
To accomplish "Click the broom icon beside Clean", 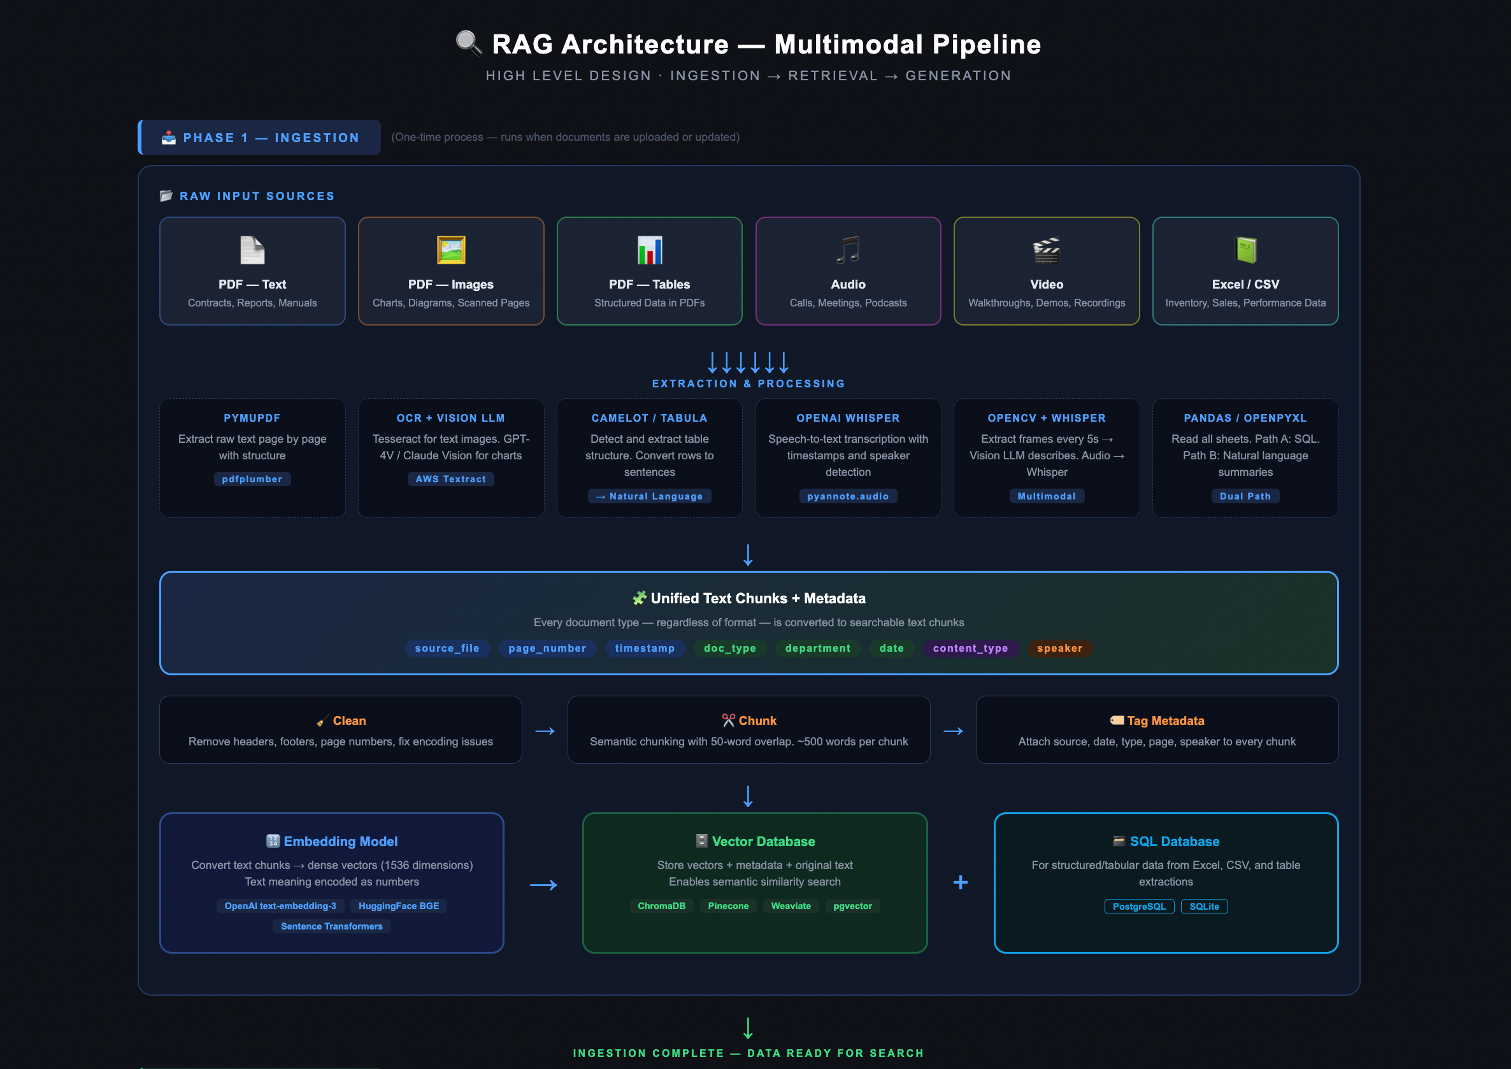I will coord(322,721).
